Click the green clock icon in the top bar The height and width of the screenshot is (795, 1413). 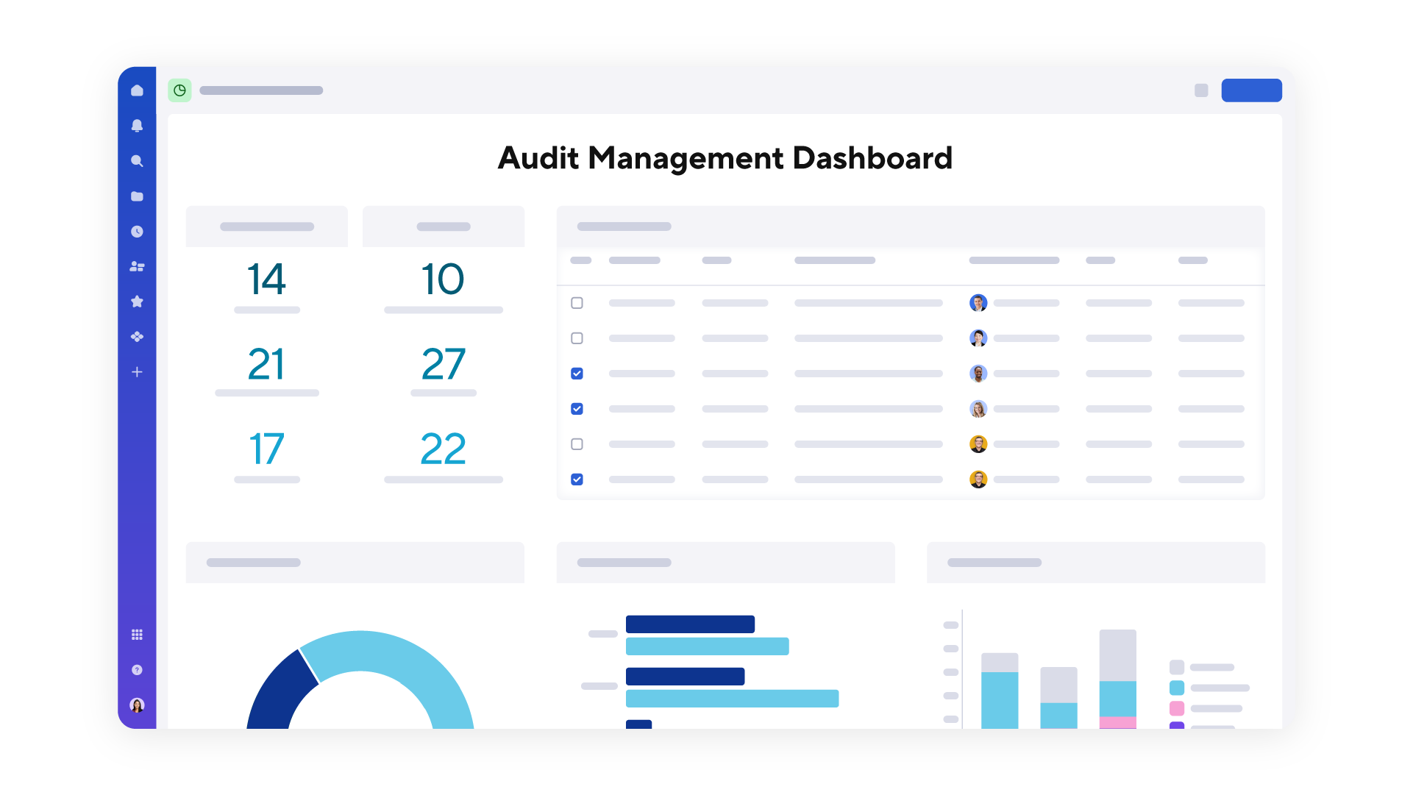(179, 90)
